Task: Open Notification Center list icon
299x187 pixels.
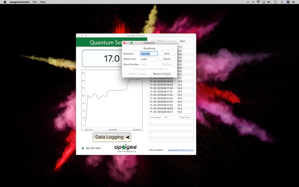Action: click(293, 2)
